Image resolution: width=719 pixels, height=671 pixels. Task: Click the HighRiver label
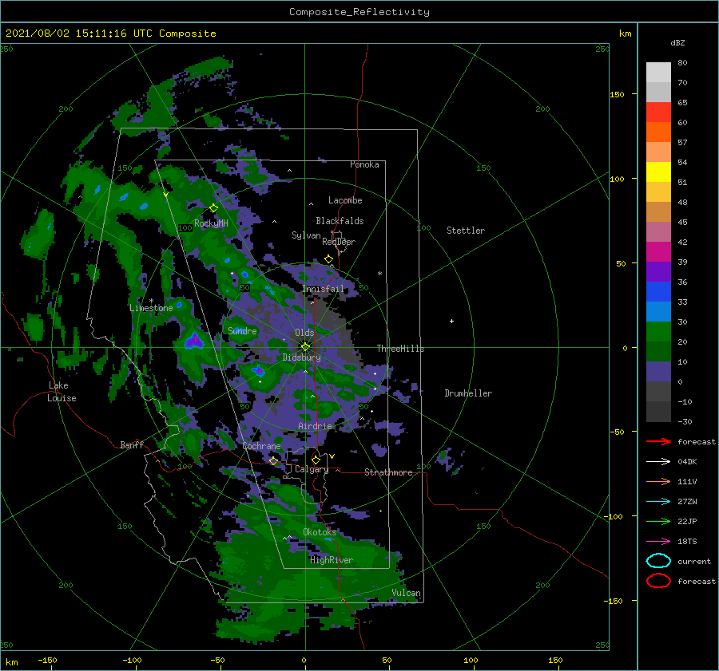point(332,560)
